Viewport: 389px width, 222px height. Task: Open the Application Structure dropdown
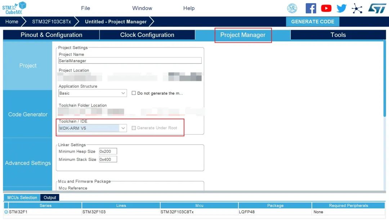click(x=93, y=93)
